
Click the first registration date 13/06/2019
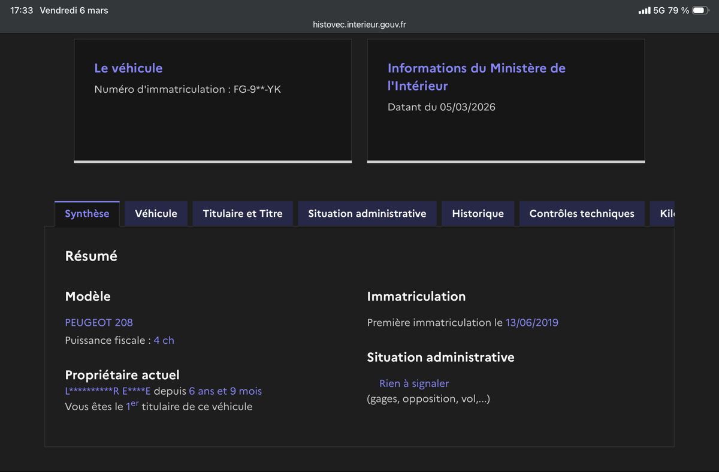pos(531,322)
